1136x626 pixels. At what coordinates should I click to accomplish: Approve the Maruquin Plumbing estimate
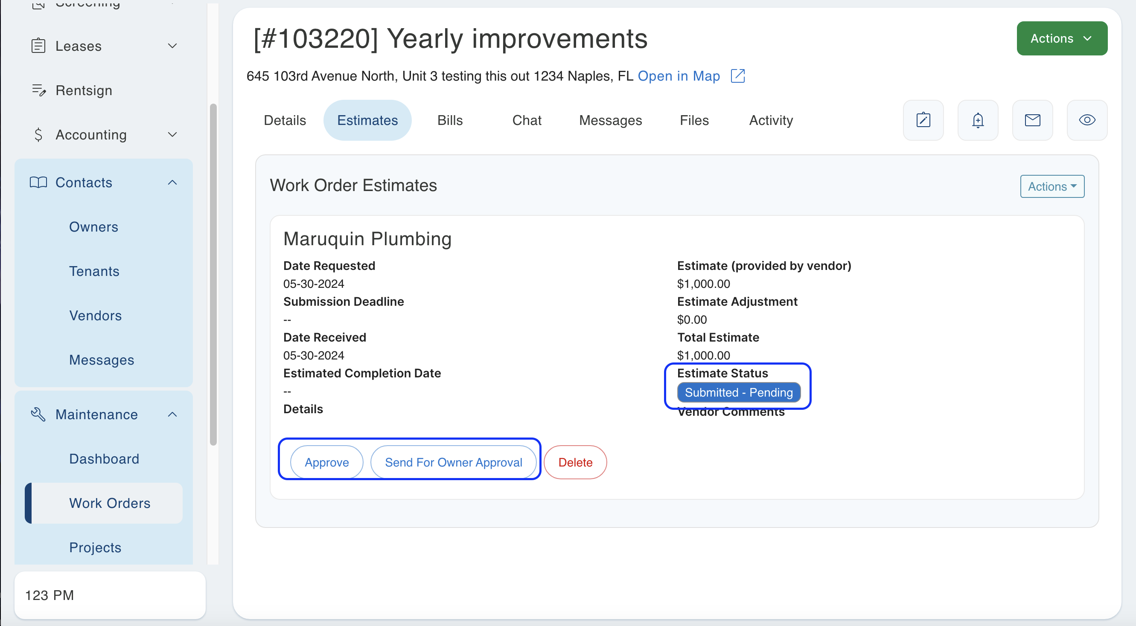pos(326,462)
